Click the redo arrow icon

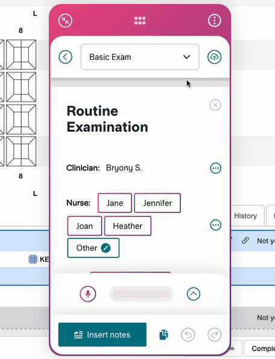[x=215, y=335]
